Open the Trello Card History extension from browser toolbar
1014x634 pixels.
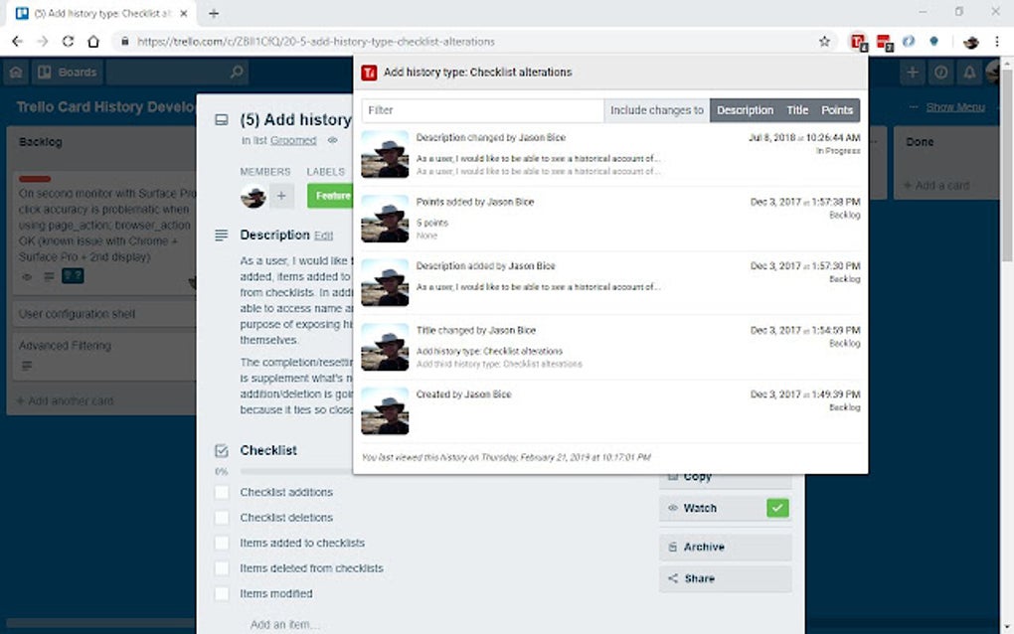857,42
